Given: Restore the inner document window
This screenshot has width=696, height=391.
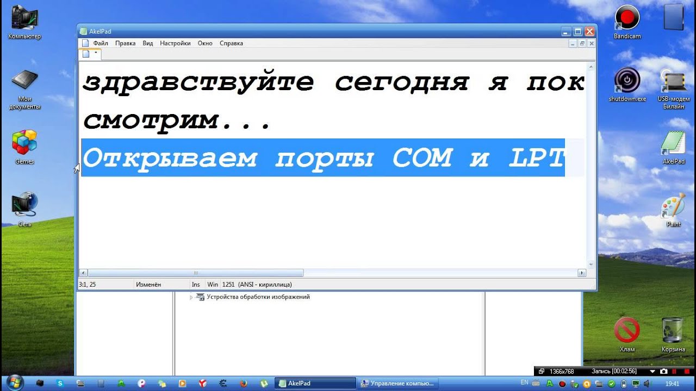Looking at the screenshot, I should (582, 43).
